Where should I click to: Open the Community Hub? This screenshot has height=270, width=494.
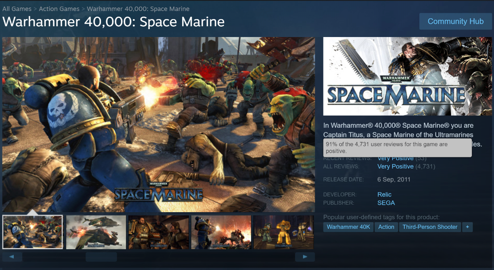tap(456, 21)
